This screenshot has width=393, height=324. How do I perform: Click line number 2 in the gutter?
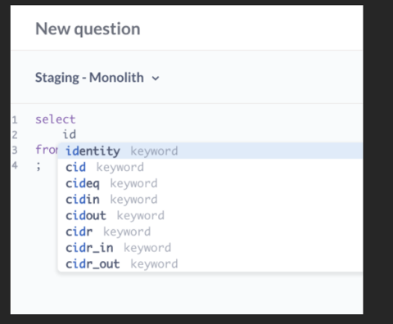(15, 135)
